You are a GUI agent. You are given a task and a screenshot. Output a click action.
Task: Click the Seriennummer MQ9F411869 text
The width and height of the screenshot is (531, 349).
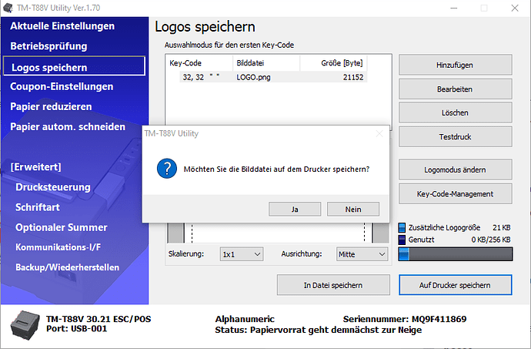point(405,319)
